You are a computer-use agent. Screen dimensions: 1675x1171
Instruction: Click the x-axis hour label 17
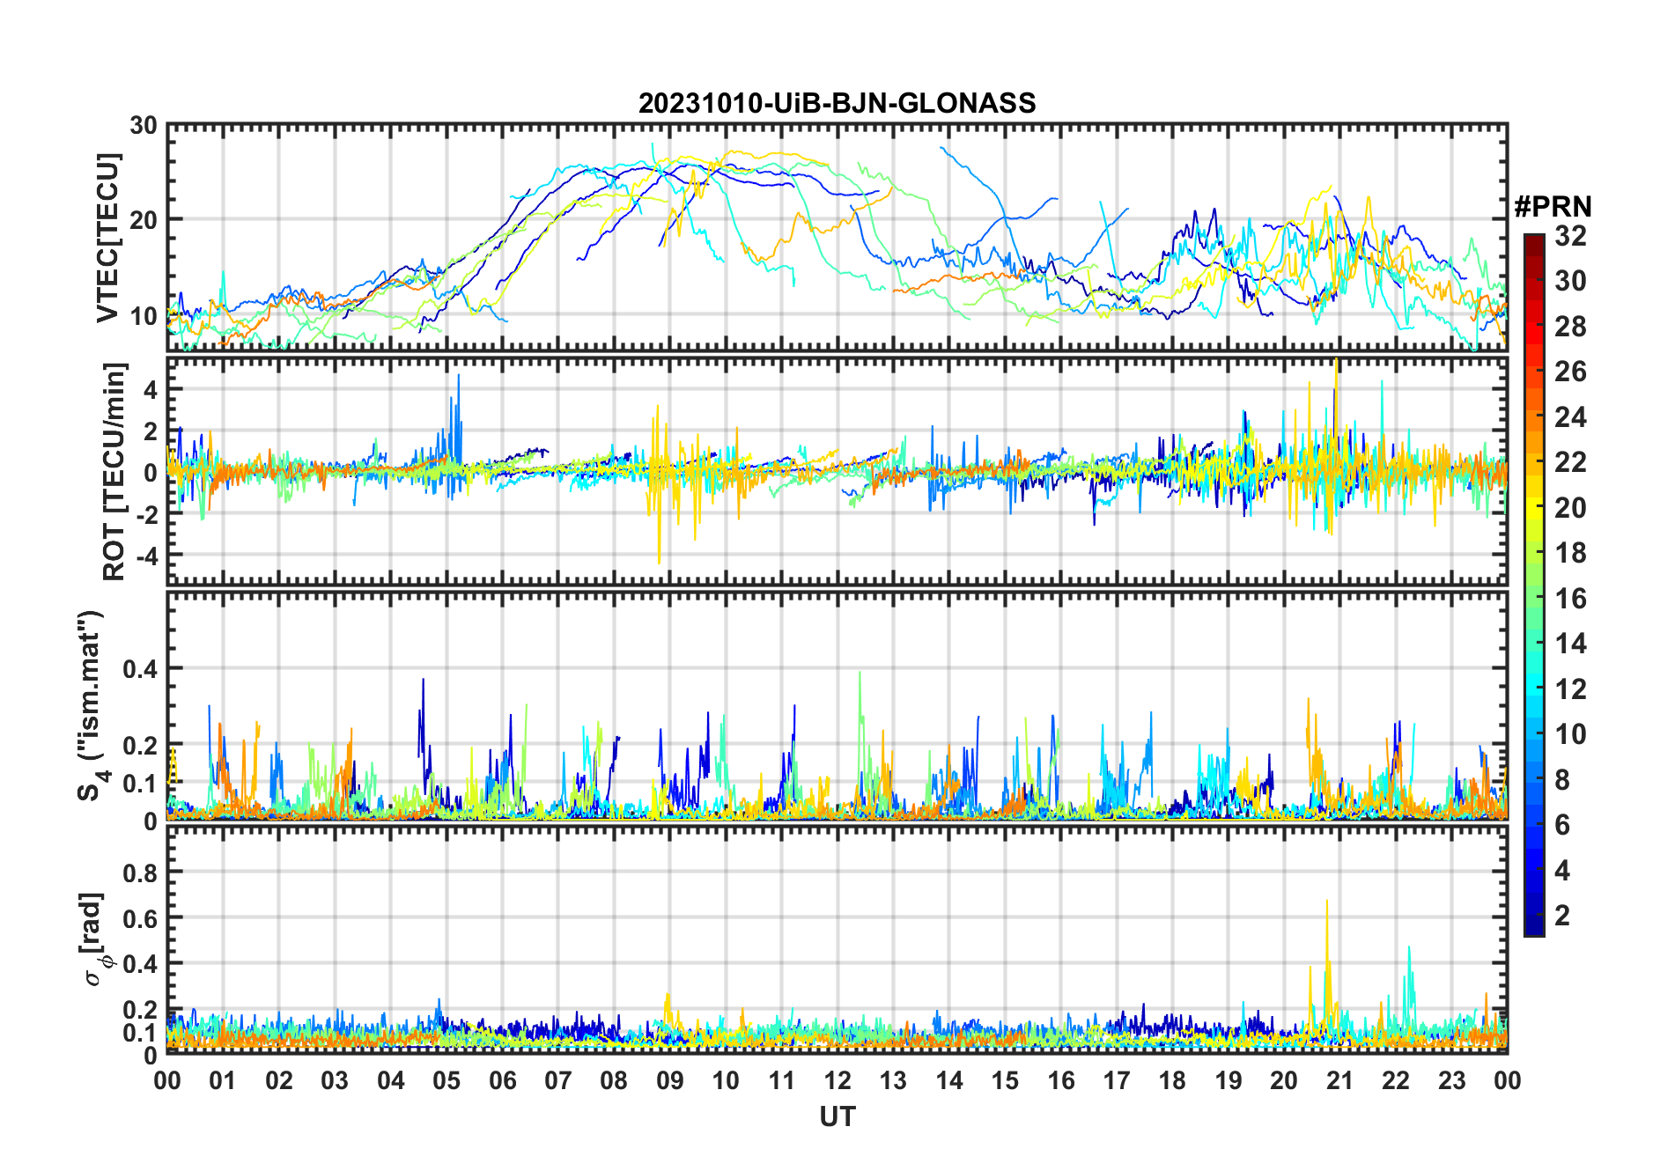click(x=1117, y=1080)
